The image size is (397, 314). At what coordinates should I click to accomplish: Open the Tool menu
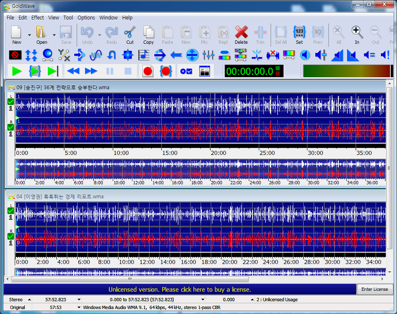click(x=68, y=17)
